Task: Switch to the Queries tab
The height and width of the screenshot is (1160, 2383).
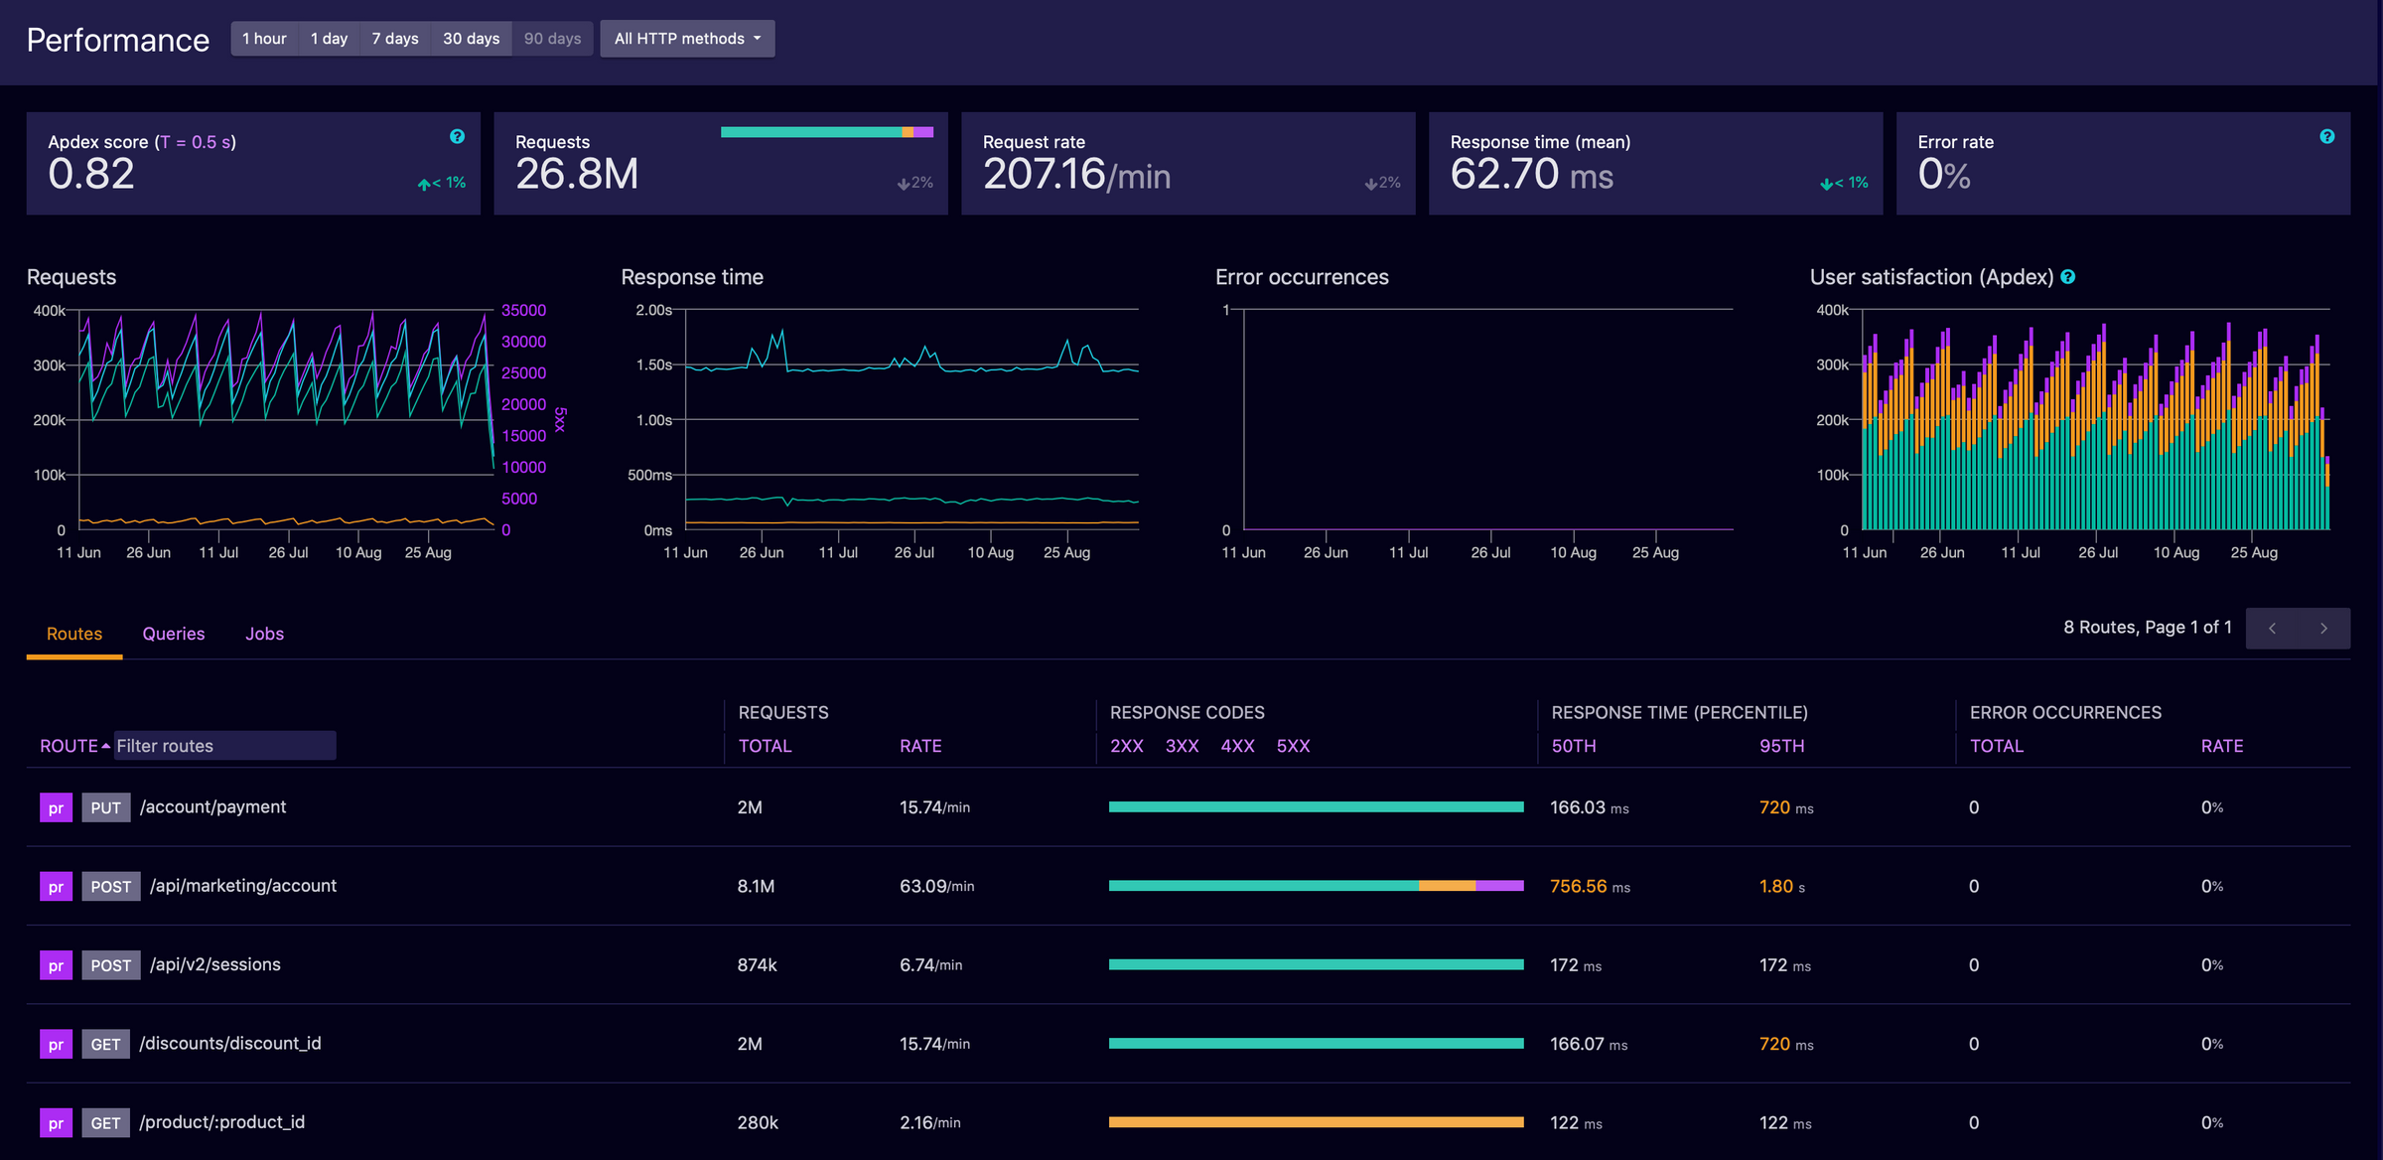Action: tap(173, 634)
